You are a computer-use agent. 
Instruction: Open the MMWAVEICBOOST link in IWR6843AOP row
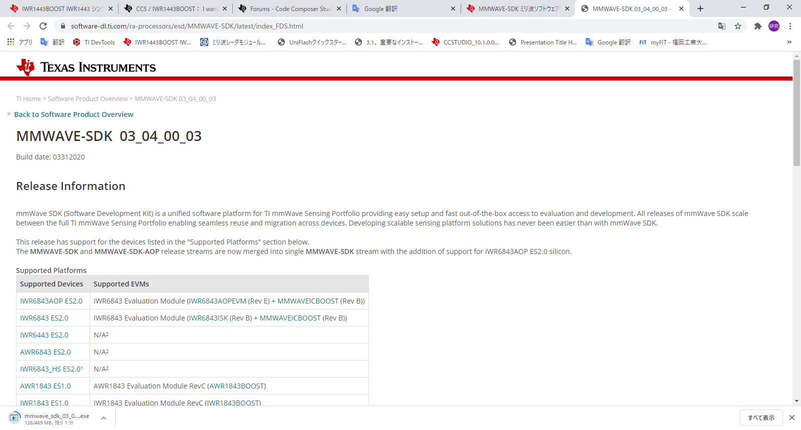(x=308, y=301)
